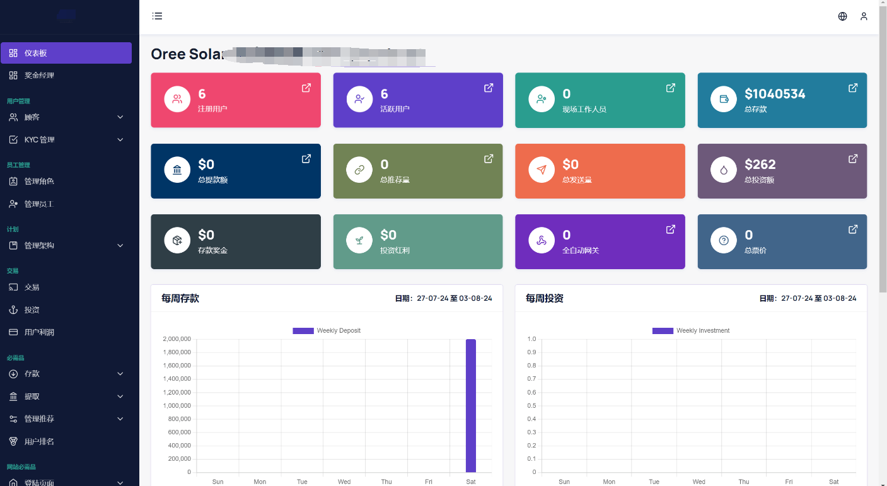Open external link on 总票价 card

tap(853, 229)
